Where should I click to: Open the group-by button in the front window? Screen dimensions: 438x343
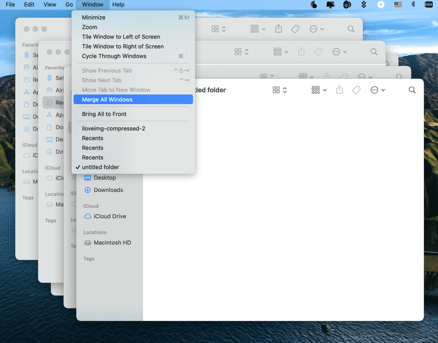(316, 90)
